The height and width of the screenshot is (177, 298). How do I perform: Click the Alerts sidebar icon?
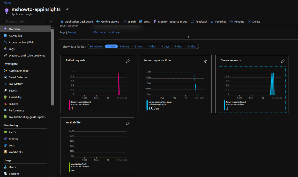point(5,132)
